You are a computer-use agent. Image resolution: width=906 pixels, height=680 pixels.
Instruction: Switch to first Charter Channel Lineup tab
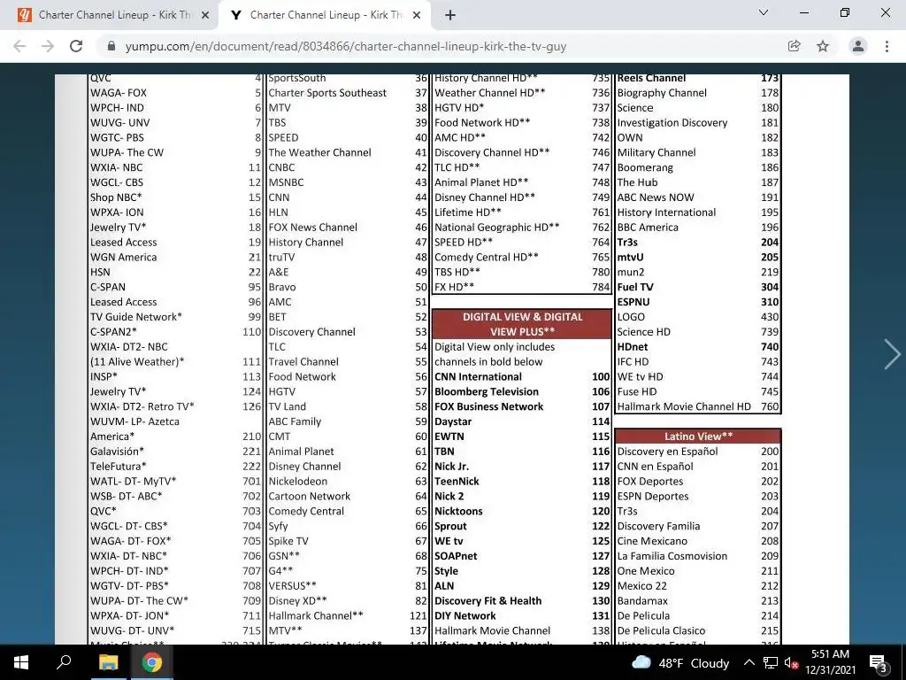coord(109,15)
